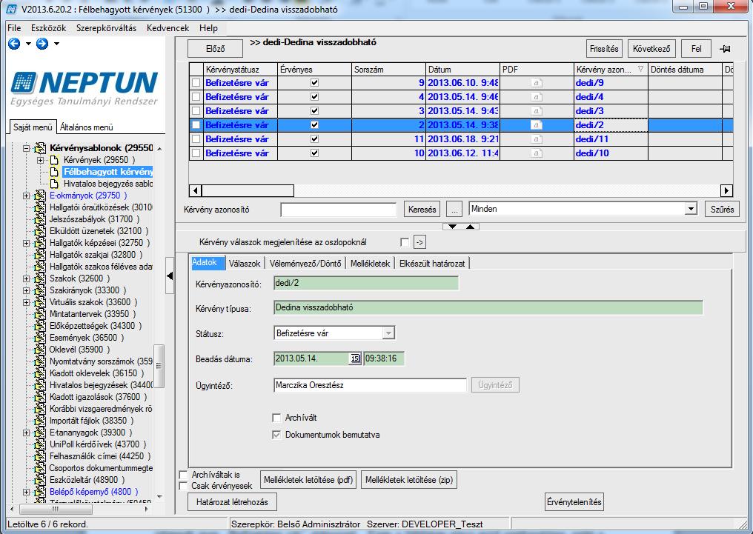
Task: Click the down triangle panel splitter arrow
Action: point(452,227)
